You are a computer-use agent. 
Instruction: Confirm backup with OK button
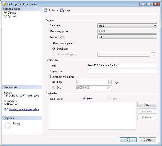(x=128, y=140)
